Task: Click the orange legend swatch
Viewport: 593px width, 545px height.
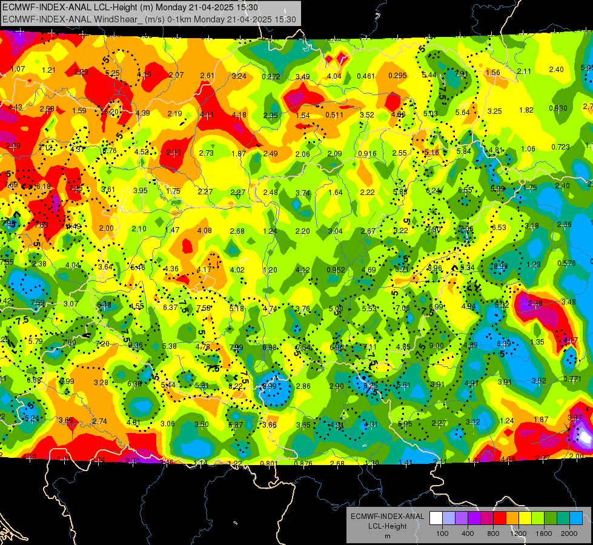Action: pos(512,518)
